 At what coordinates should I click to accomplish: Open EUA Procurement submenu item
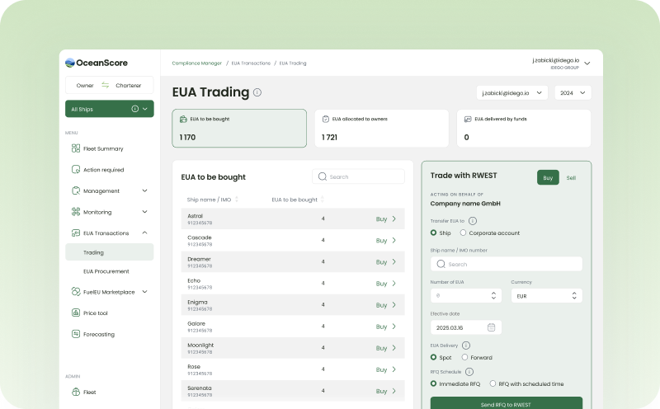click(106, 270)
